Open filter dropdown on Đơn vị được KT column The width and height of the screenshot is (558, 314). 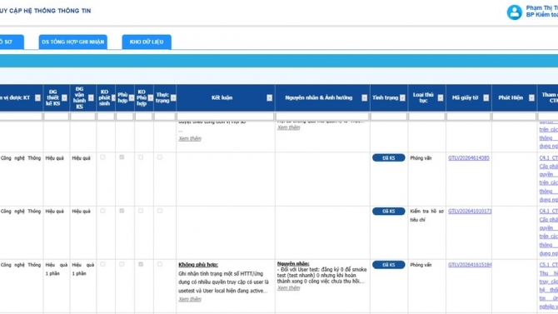coord(37,98)
